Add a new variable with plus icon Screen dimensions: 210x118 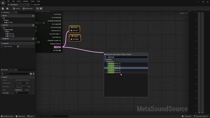33,39
